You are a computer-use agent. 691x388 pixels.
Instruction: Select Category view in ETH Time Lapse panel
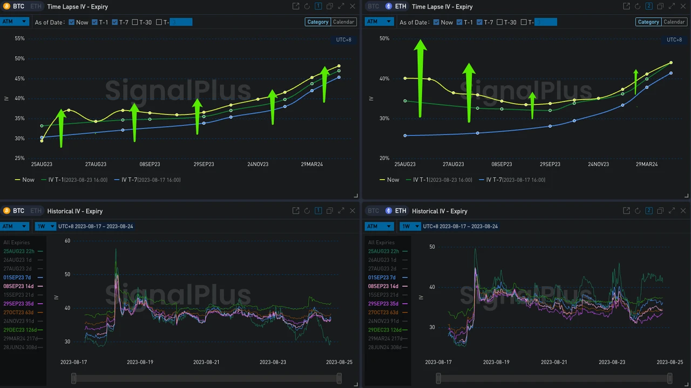pyautogui.click(x=648, y=22)
